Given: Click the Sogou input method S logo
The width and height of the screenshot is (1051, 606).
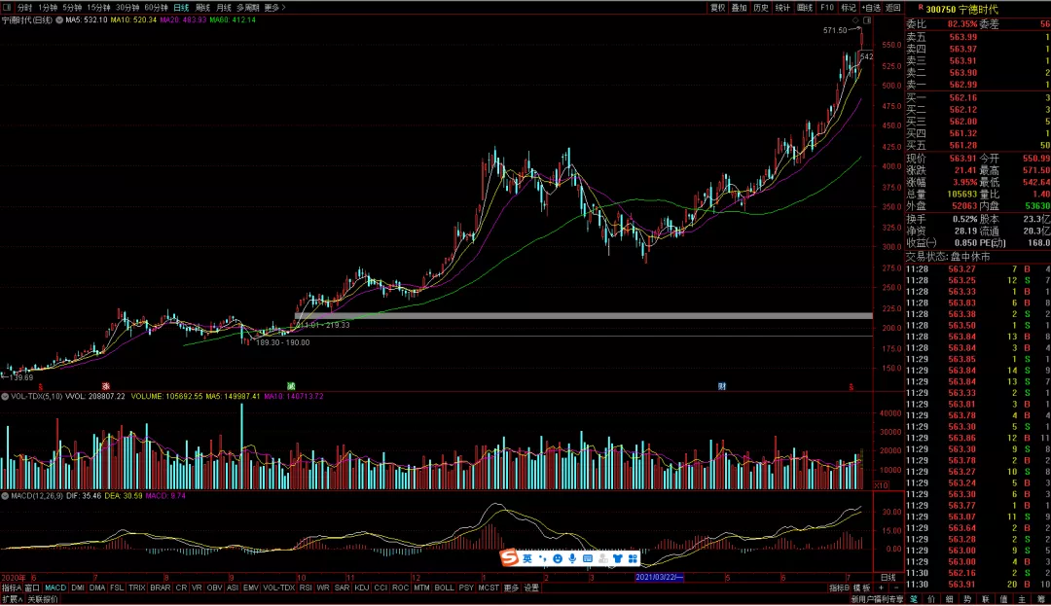Looking at the screenshot, I should pyautogui.click(x=509, y=557).
